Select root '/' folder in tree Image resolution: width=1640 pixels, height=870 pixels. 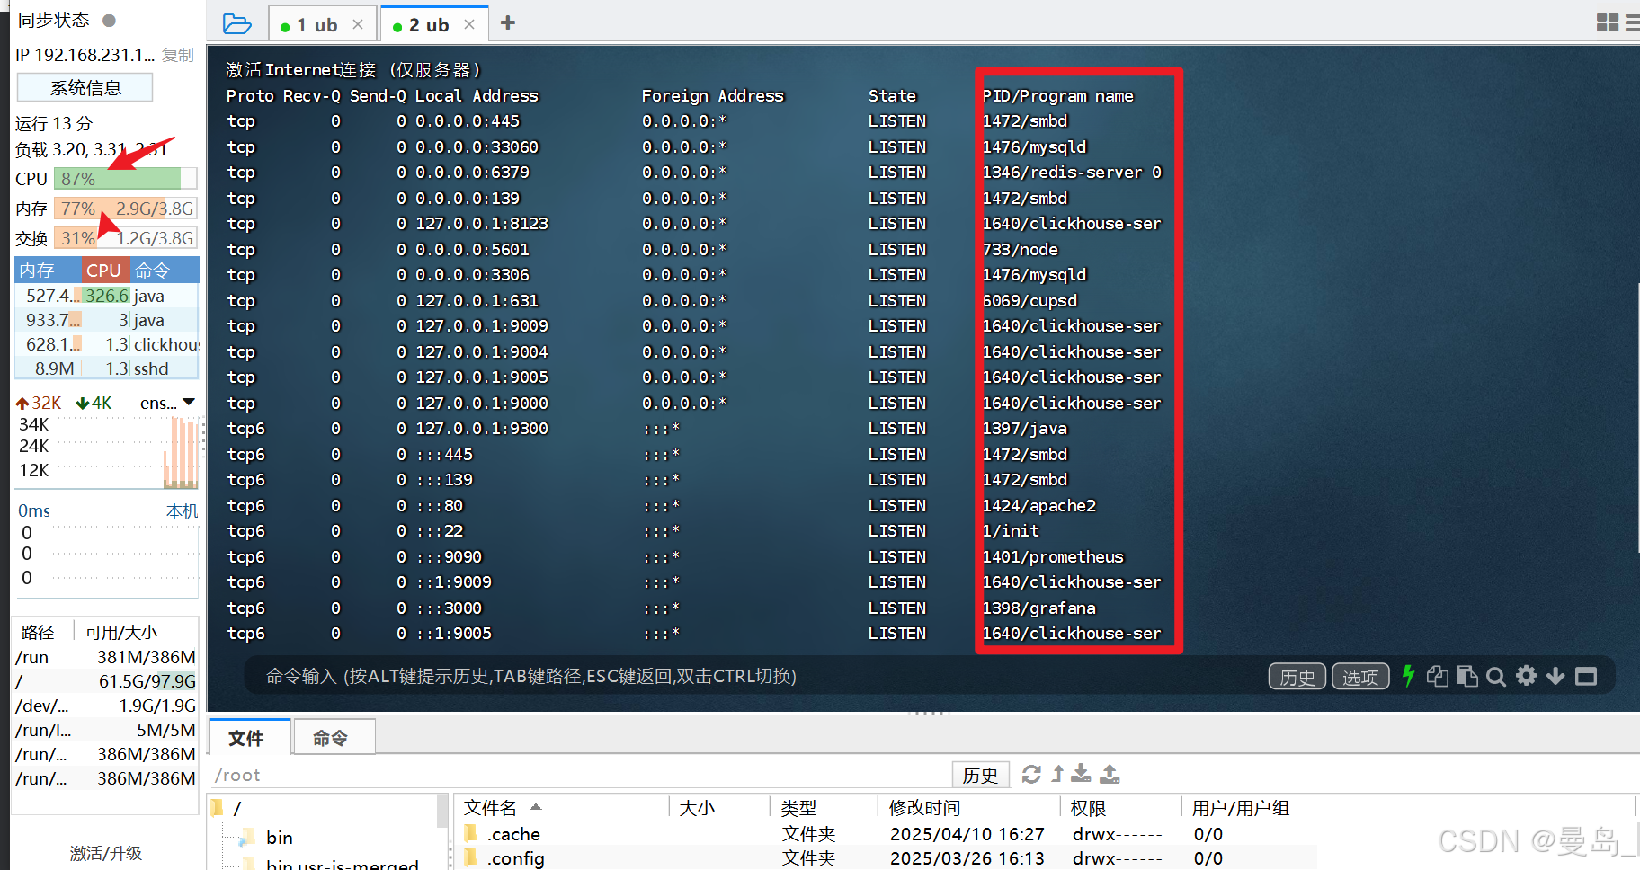(x=237, y=808)
